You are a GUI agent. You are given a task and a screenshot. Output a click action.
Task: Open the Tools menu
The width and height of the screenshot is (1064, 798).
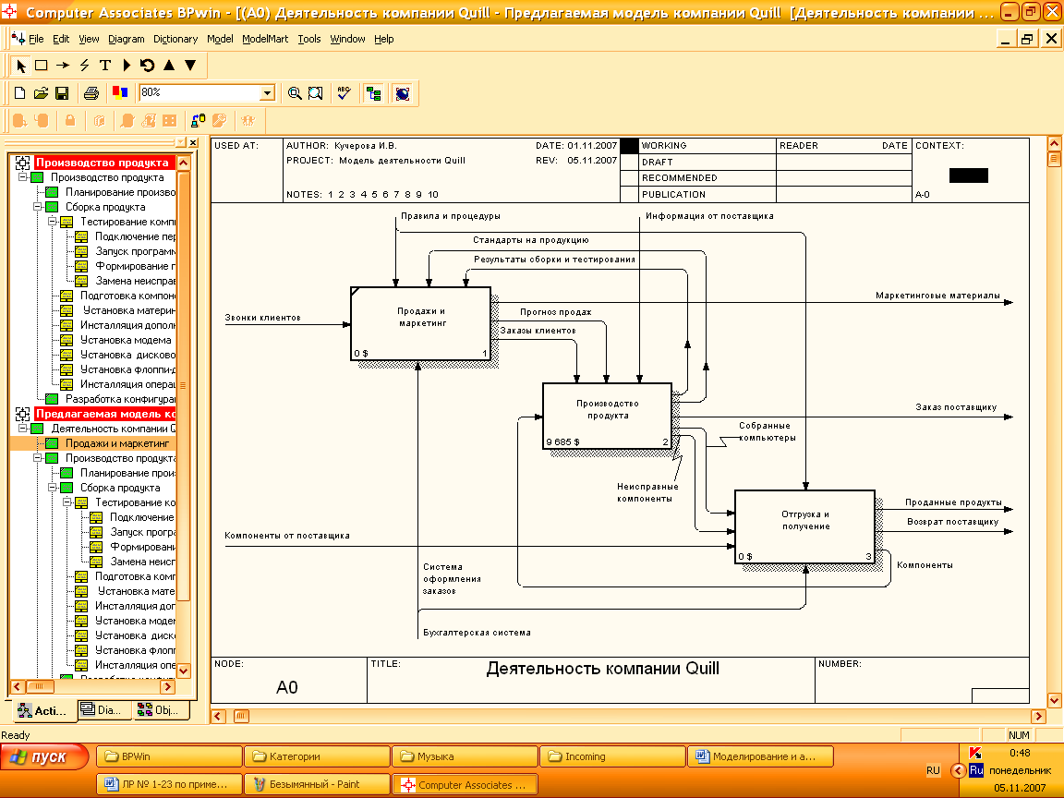pyautogui.click(x=309, y=39)
